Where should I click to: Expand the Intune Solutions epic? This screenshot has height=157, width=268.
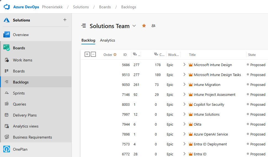pyautogui.click(x=184, y=114)
